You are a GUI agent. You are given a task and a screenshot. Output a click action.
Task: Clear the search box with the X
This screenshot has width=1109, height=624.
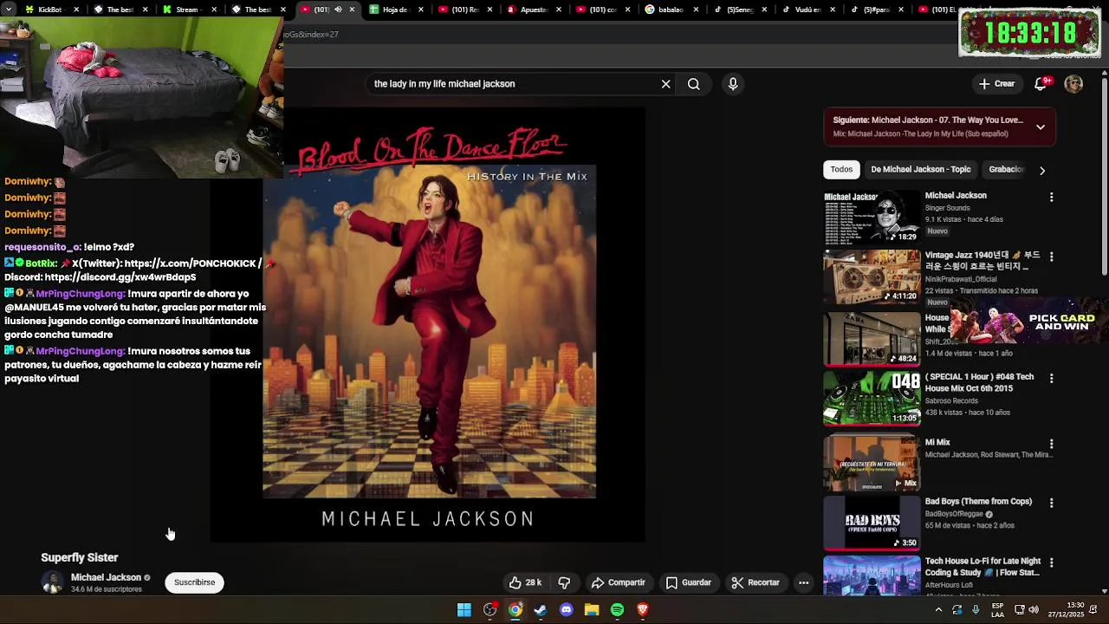point(665,84)
